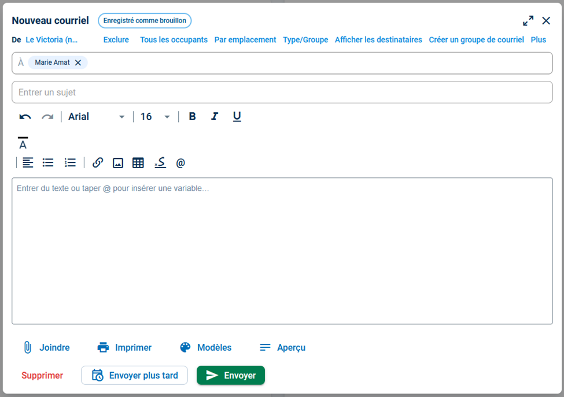Click Créer un groupe de courriel
564x397 pixels.
click(476, 40)
